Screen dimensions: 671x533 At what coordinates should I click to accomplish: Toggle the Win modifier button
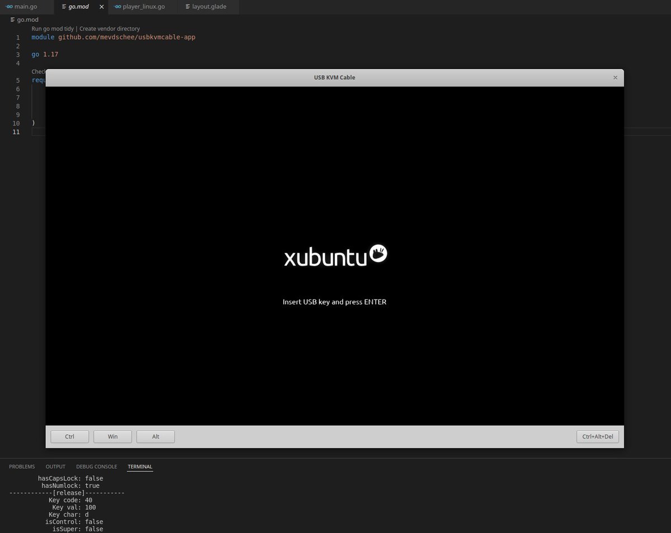point(112,436)
